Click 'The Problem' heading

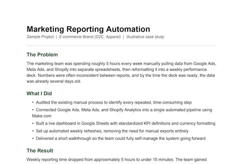(42, 55)
